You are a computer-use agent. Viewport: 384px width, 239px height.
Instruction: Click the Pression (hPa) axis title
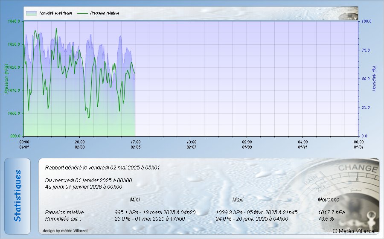click(x=6, y=79)
